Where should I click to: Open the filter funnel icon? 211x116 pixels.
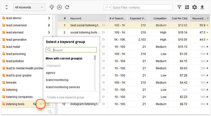pos(179,7)
